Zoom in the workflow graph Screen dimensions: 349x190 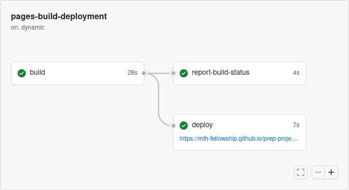tap(331, 172)
